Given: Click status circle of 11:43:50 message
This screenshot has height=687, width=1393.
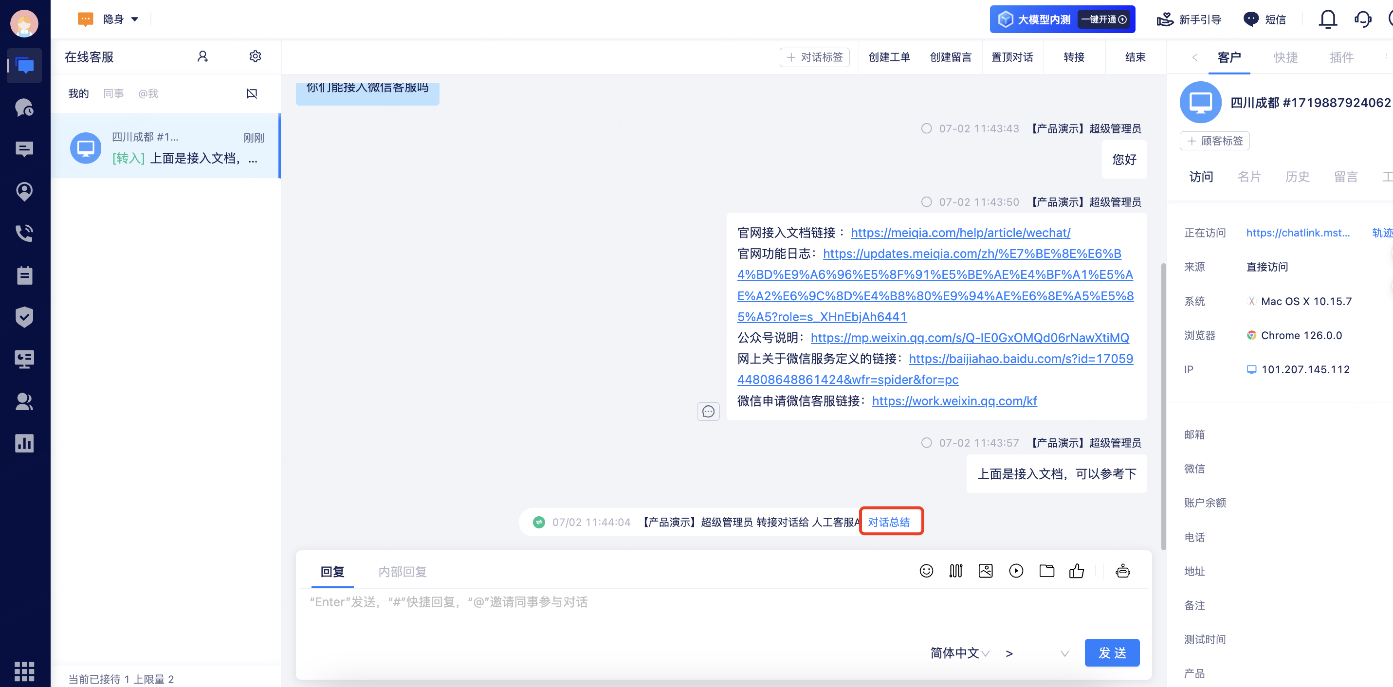Looking at the screenshot, I should tap(926, 202).
